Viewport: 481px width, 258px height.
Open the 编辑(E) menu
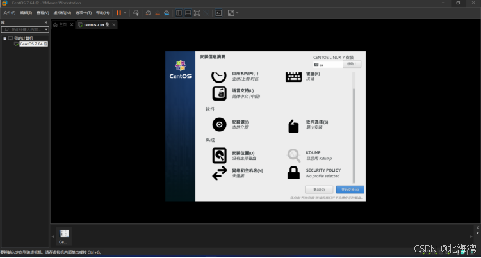coord(26,13)
